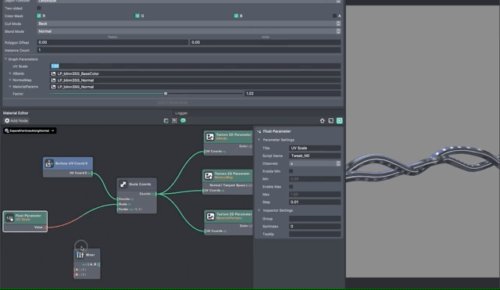Click the copy graph toolbar icon
Image resolution: width=500 pixels, height=290 pixels.
(166, 120)
